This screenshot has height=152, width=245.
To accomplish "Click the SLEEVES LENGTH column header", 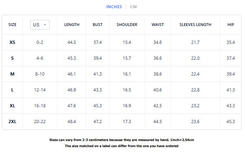I will (x=195, y=25).
